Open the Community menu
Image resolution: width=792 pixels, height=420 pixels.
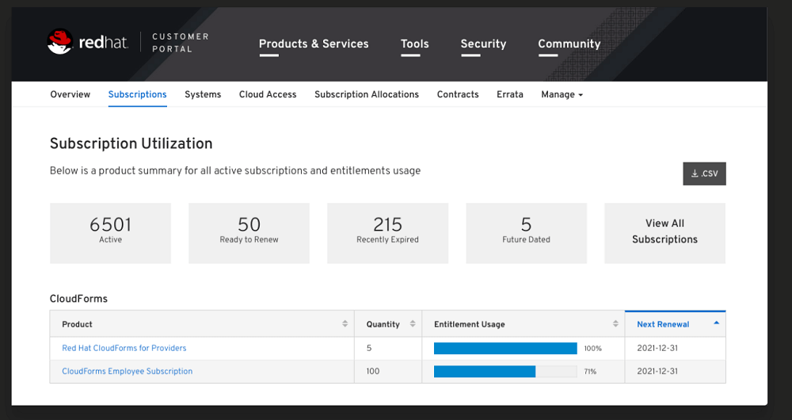click(x=569, y=44)
